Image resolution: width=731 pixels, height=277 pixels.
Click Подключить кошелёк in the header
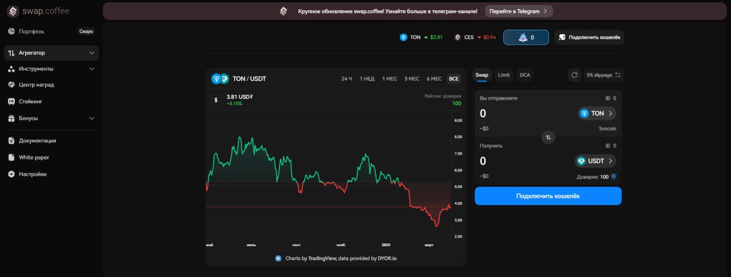pos(589,37)
